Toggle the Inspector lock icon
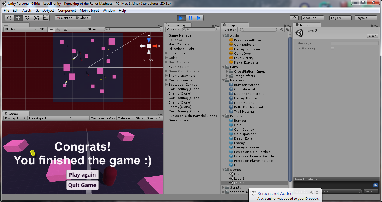Screen dimensions: 382x202 [372, 25]
